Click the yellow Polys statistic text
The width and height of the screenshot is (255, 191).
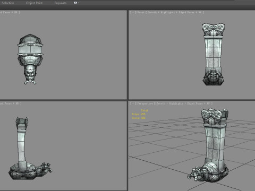tap(139, 114)
